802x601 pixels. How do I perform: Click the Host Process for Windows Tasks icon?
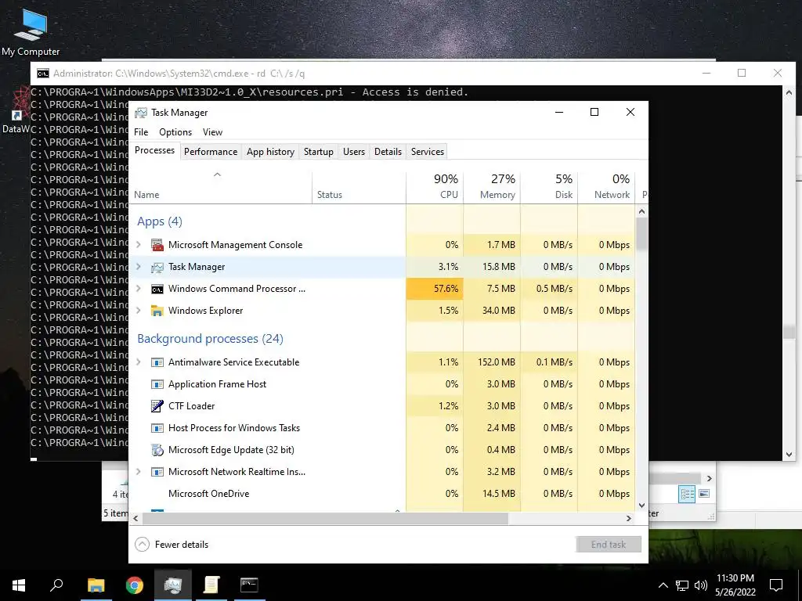(157, 428)
